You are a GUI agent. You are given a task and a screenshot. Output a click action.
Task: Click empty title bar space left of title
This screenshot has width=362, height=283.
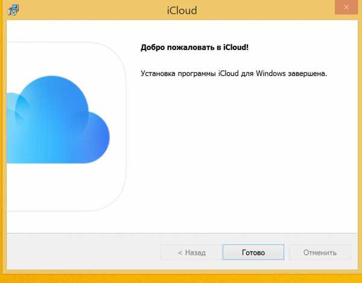[91, 10]
